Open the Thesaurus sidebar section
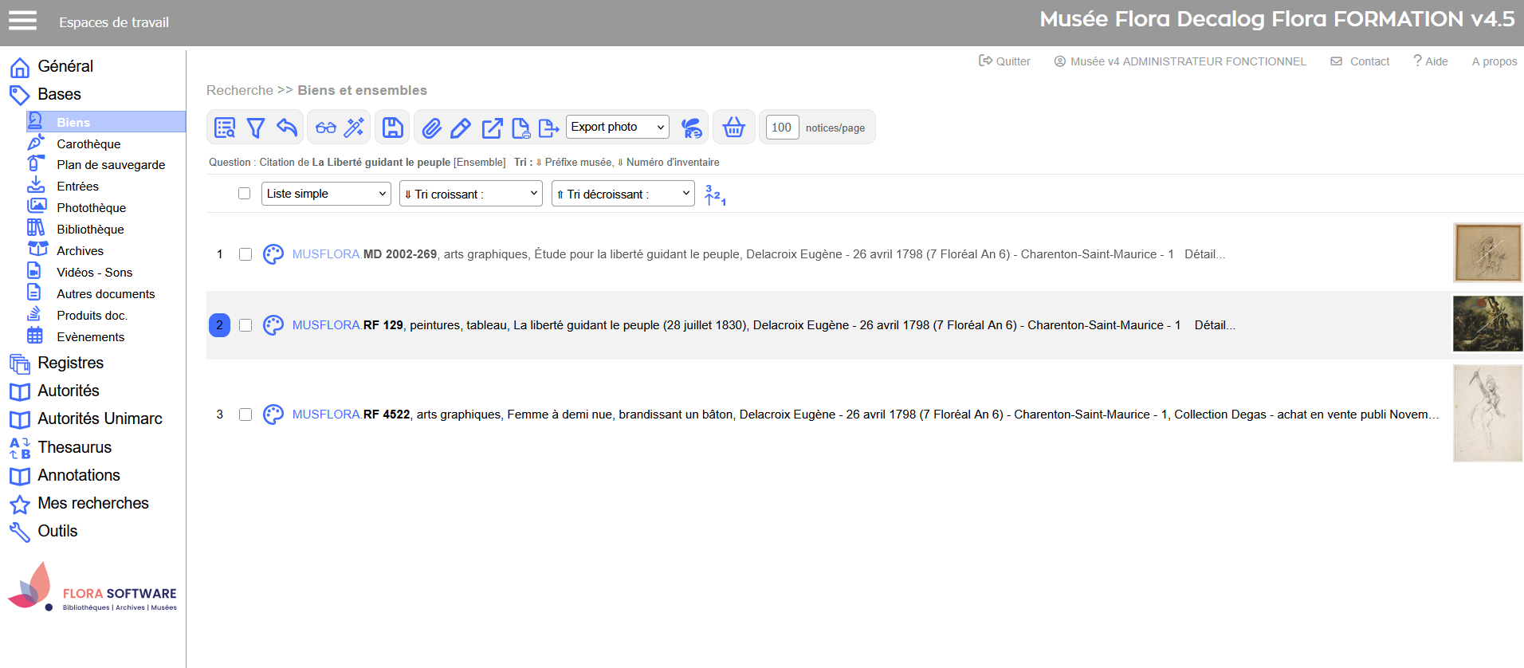 74,447
